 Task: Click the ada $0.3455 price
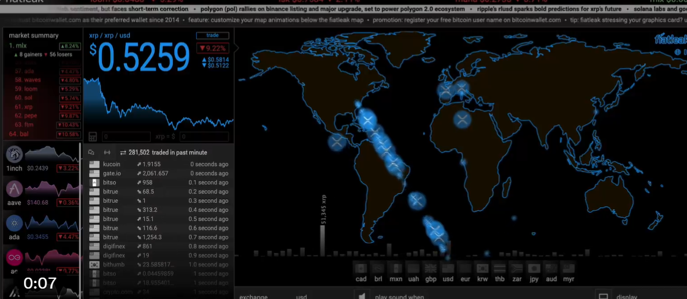[x=37, y=237]
